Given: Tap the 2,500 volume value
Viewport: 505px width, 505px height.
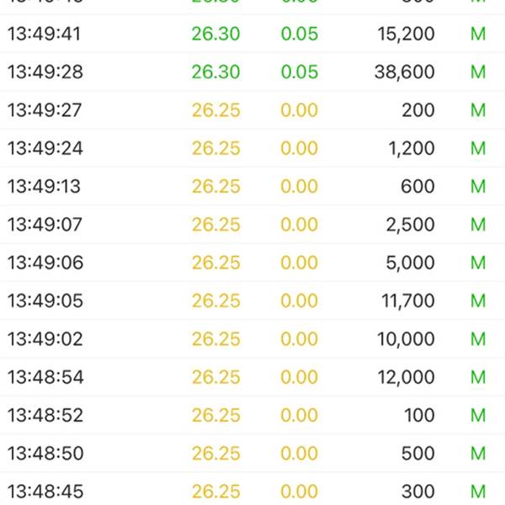Looking at the screenshot, I should click(x=411, y=225).
